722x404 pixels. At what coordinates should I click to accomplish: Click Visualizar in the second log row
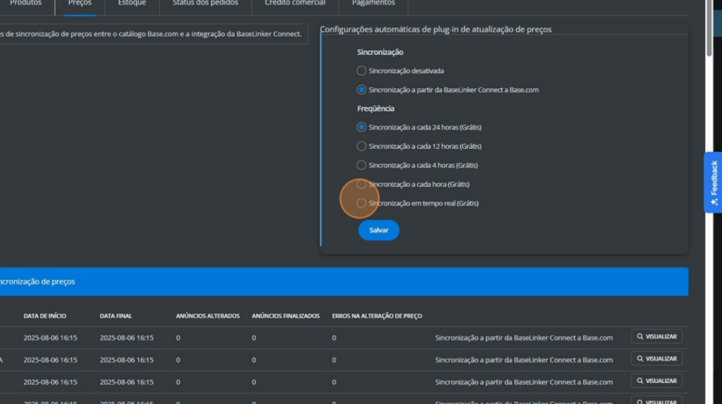[x=656, y=359]
